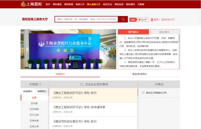Select the 区文化局 department

(x=34, y=115)
